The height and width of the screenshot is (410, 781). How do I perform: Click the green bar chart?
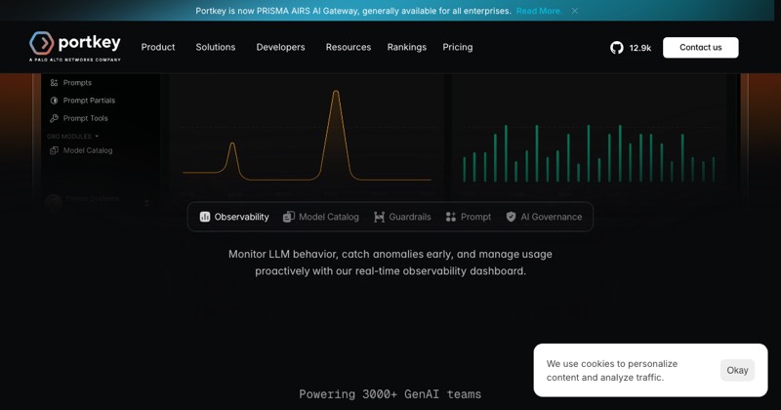pyautogui.click(x=589, y=153)
